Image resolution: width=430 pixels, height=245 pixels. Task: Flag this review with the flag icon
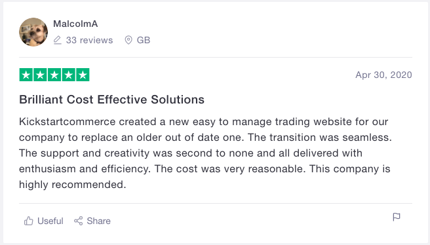click(397, 217)
